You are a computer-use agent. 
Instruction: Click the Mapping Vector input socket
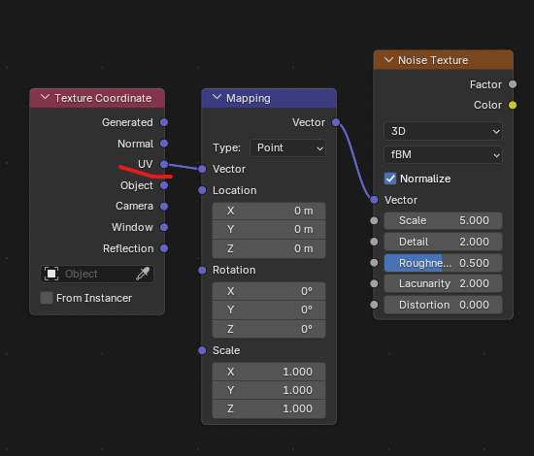202,169
